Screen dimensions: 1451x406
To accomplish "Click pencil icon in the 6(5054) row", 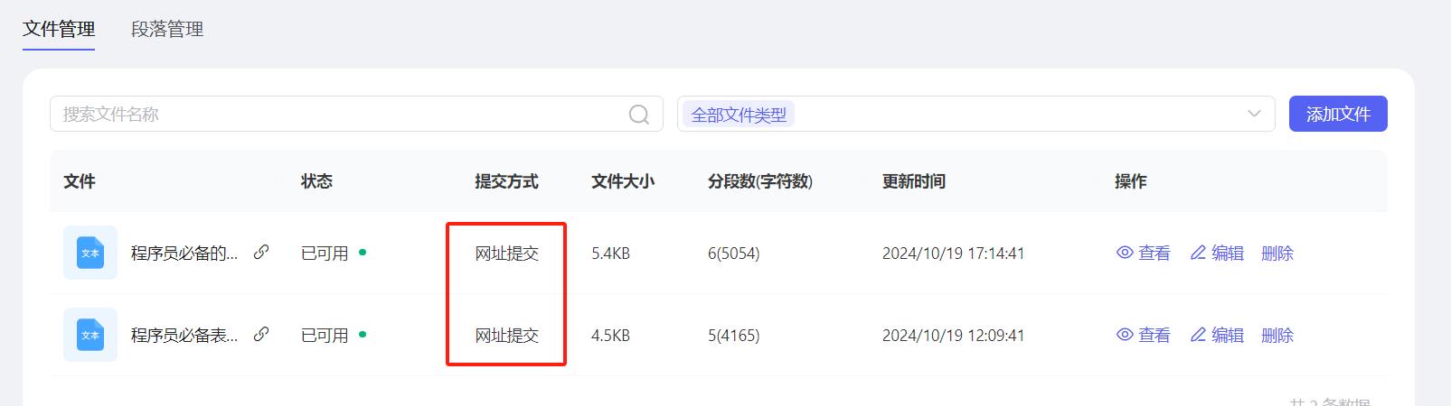I will 1198,253.
